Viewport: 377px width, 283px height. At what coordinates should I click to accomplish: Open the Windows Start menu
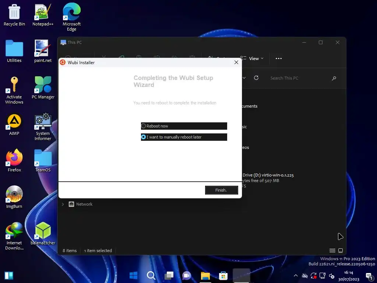[x=133, y=275]
